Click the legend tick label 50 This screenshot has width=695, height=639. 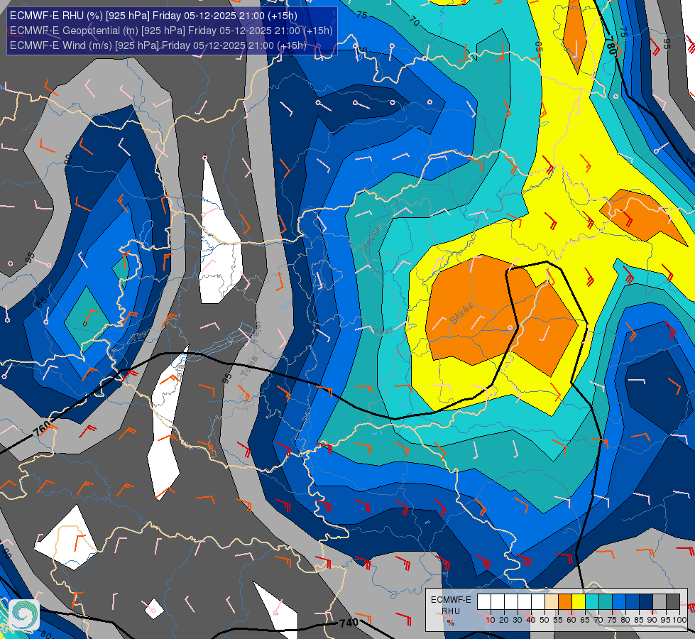pos(544,620)
